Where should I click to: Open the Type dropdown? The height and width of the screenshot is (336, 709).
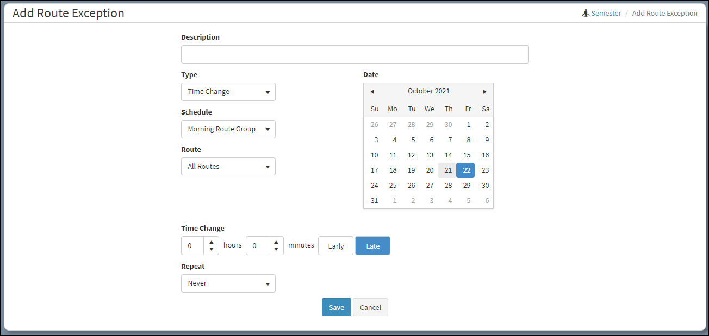tap(228, 92)
